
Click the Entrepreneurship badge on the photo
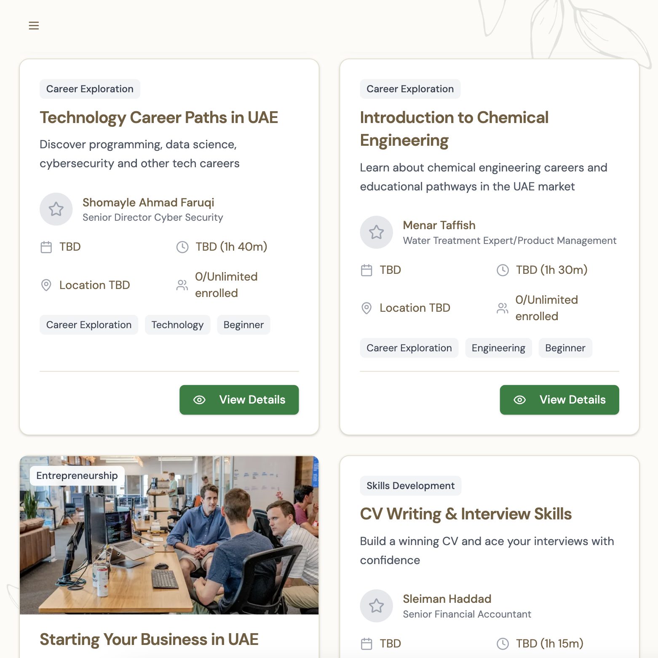point(76,475)
